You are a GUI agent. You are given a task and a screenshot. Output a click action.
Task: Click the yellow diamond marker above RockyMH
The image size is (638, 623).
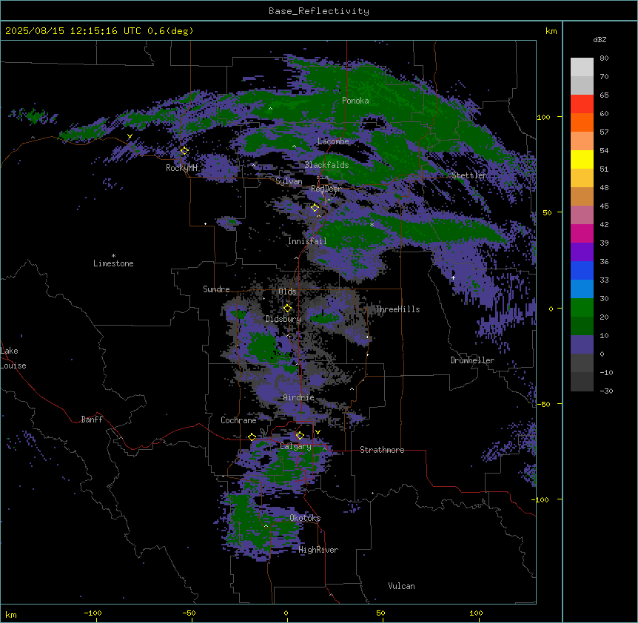pos(184,151)
